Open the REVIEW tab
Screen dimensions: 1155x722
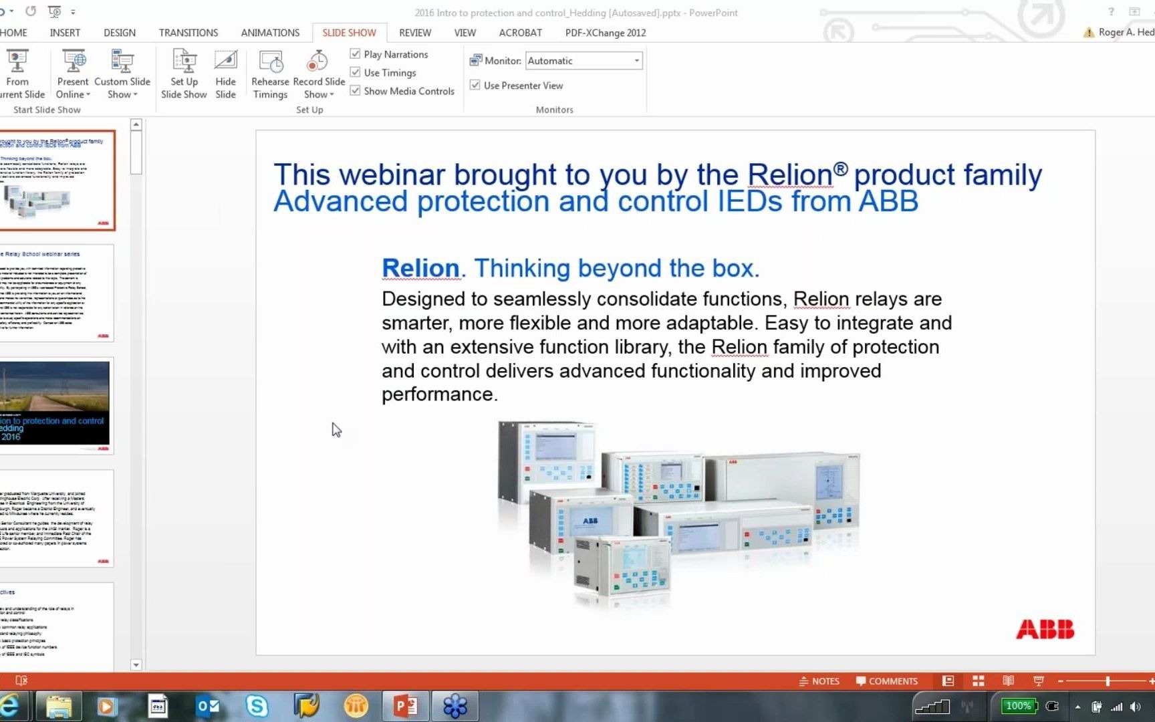(415, 32)
